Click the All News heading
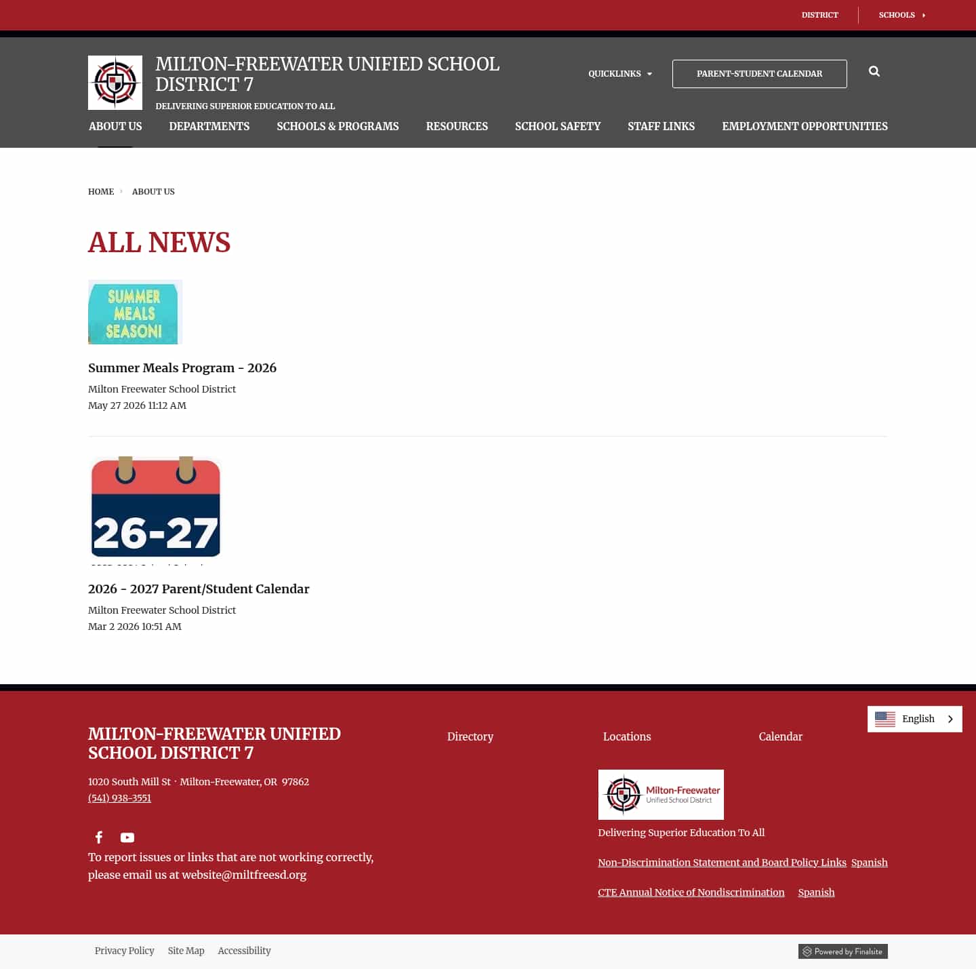This screenshot has height=969, width=976. [159, 242]
